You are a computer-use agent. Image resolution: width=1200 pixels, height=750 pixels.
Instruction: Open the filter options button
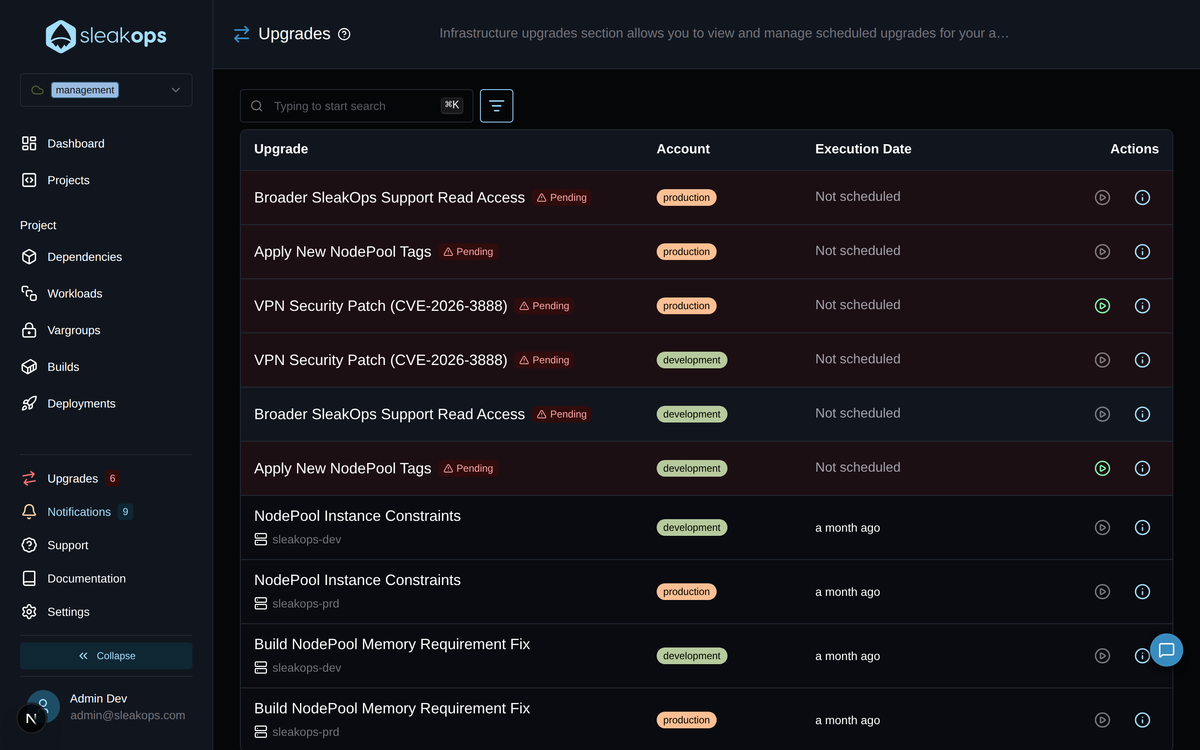[x=496, y=106]
